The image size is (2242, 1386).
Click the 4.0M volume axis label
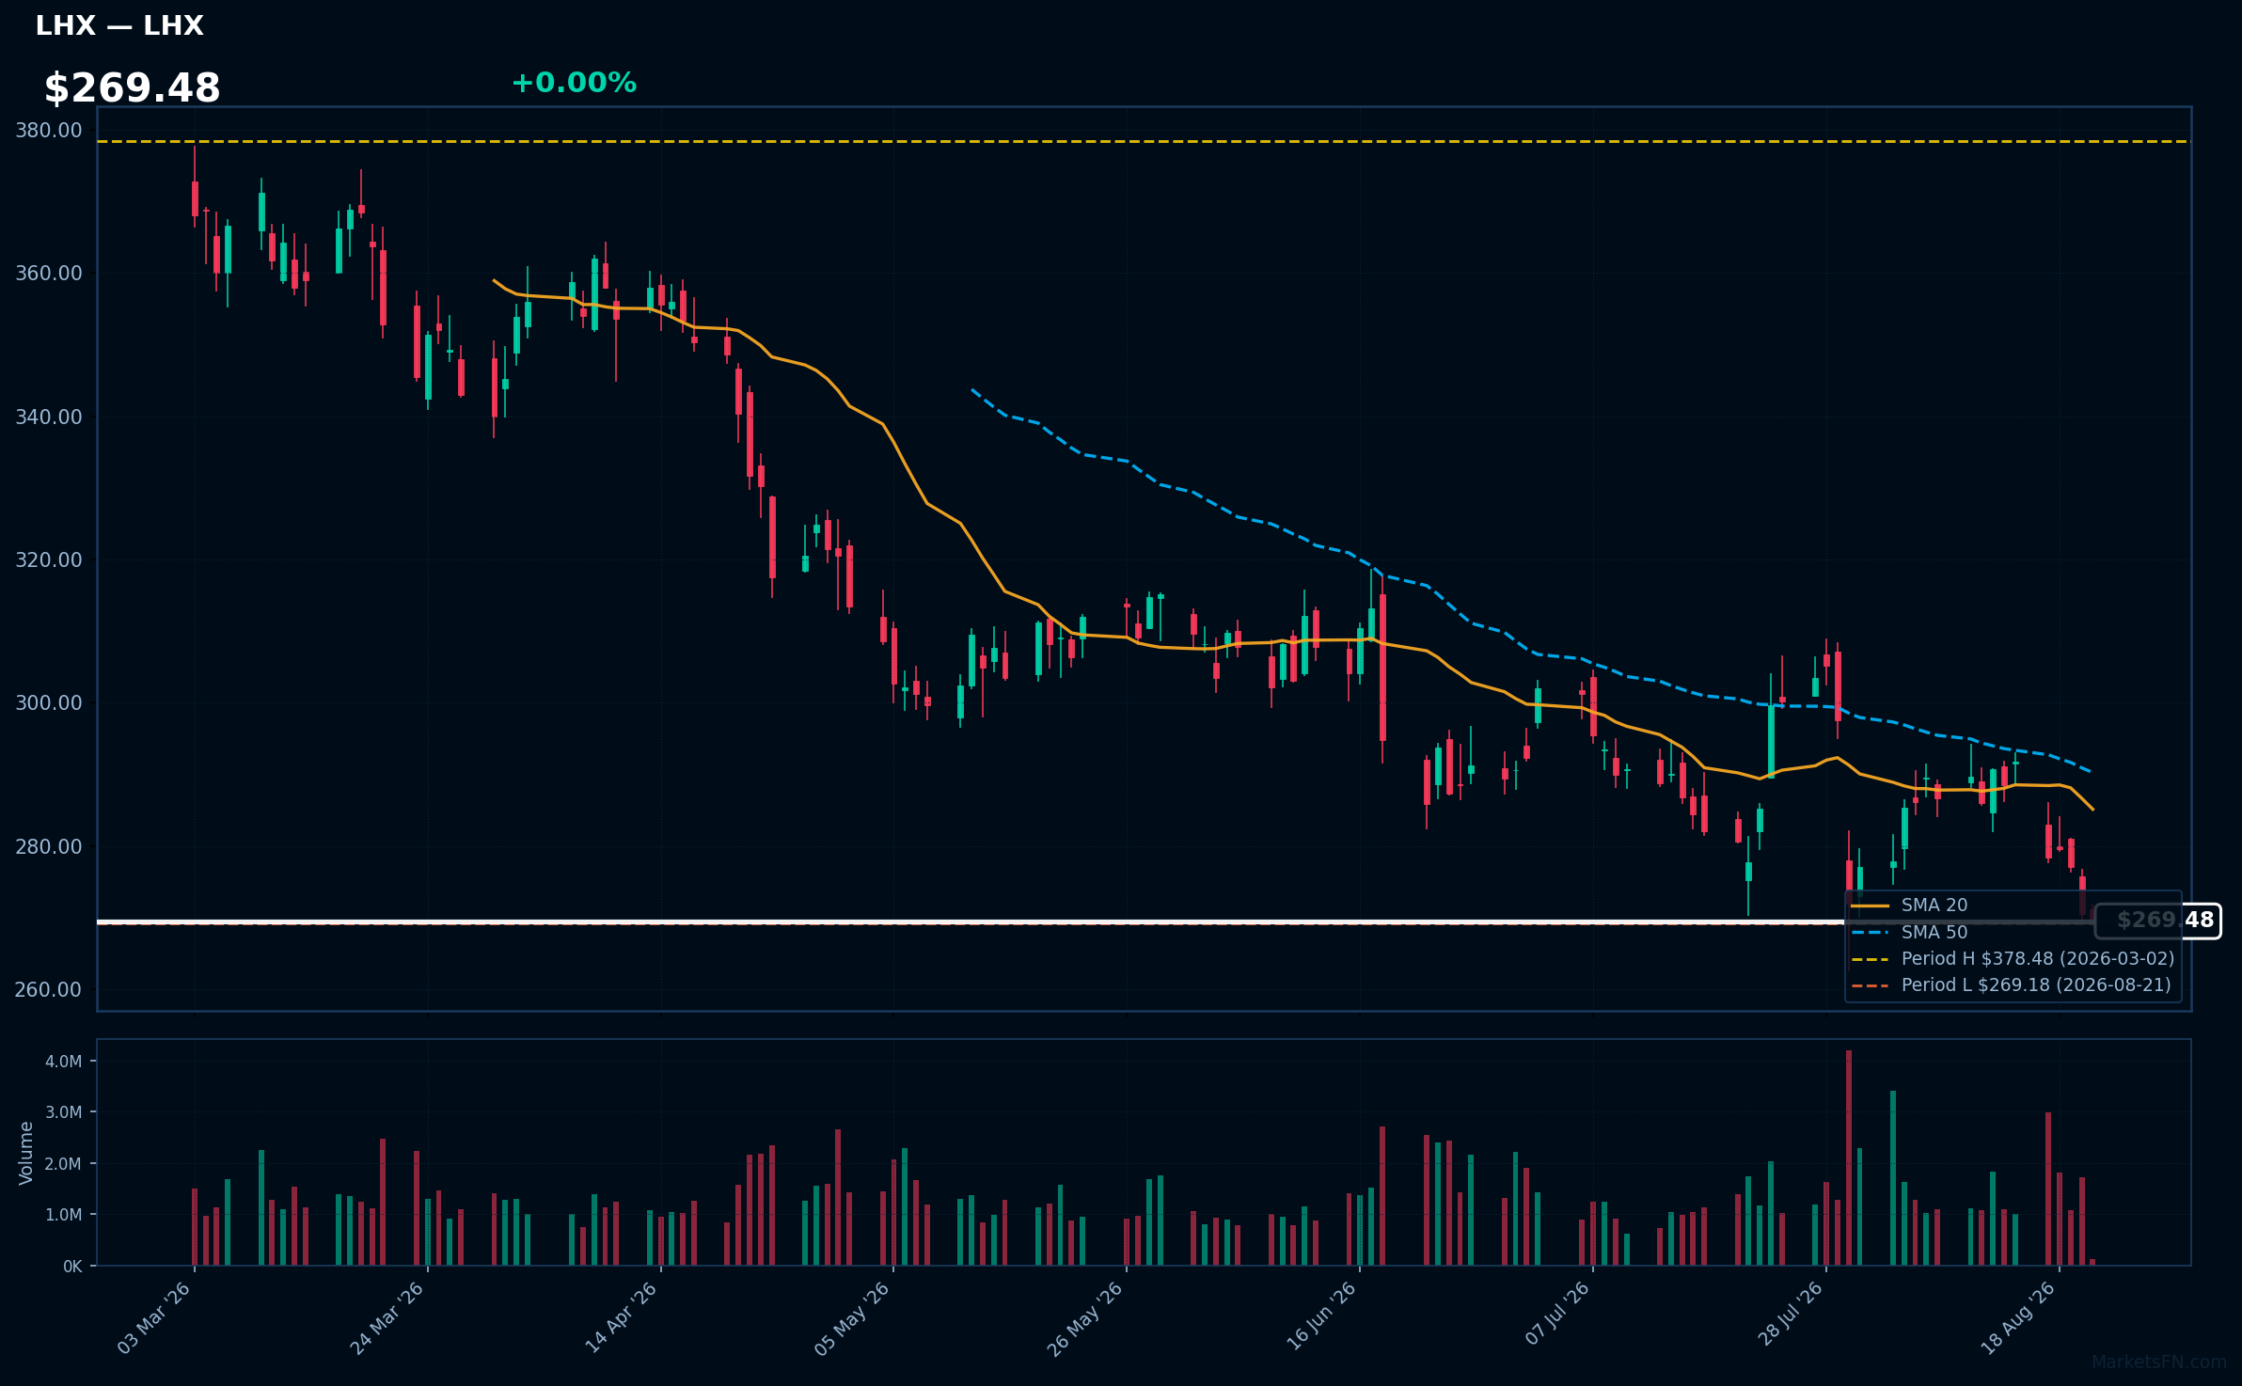pyautogui.click(x=64, y=1062)
